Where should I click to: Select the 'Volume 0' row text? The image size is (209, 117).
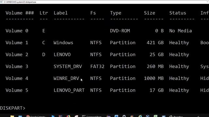pos(17,31)
